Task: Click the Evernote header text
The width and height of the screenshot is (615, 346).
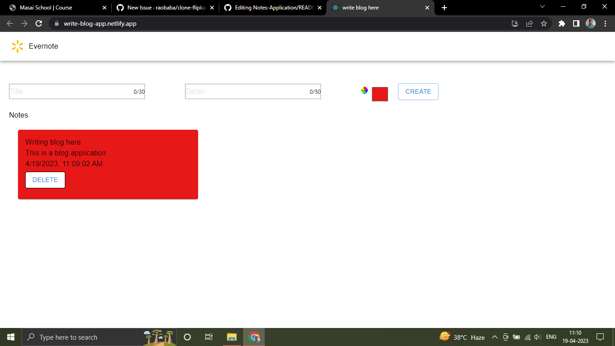Action: point(43,46)
